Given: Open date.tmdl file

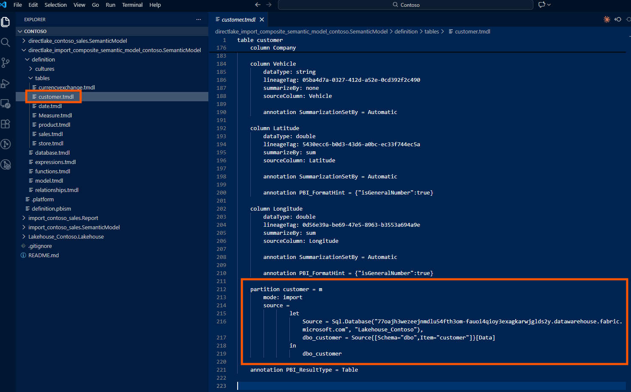Looking at the screenshot, I should (x=112, y=106).
